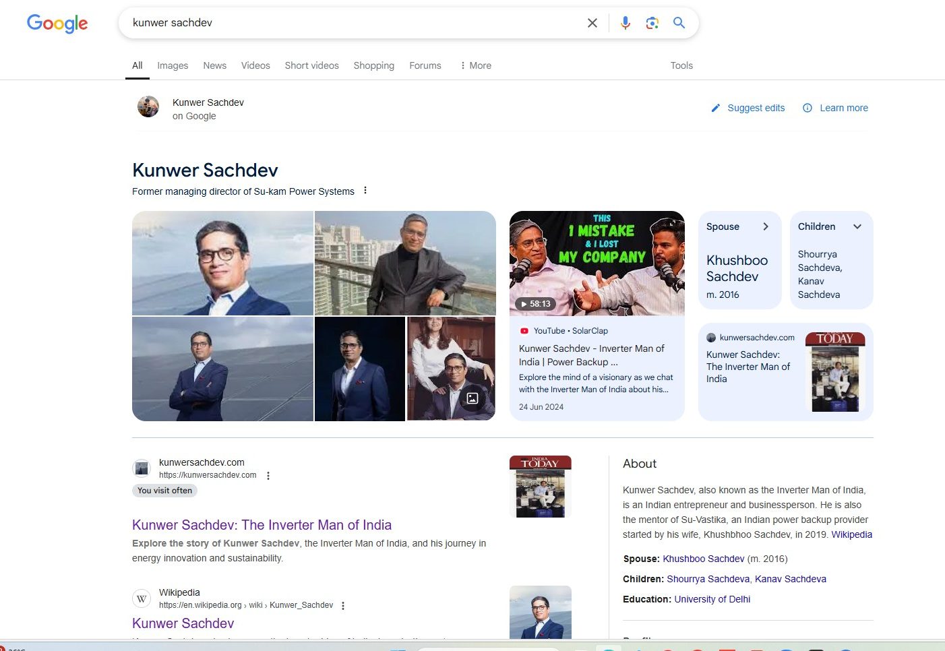The height and width of the screenshot is (651, 945).
Task: Click the kunwersachdev.com card favicon
Action: (x=711, y=338)
